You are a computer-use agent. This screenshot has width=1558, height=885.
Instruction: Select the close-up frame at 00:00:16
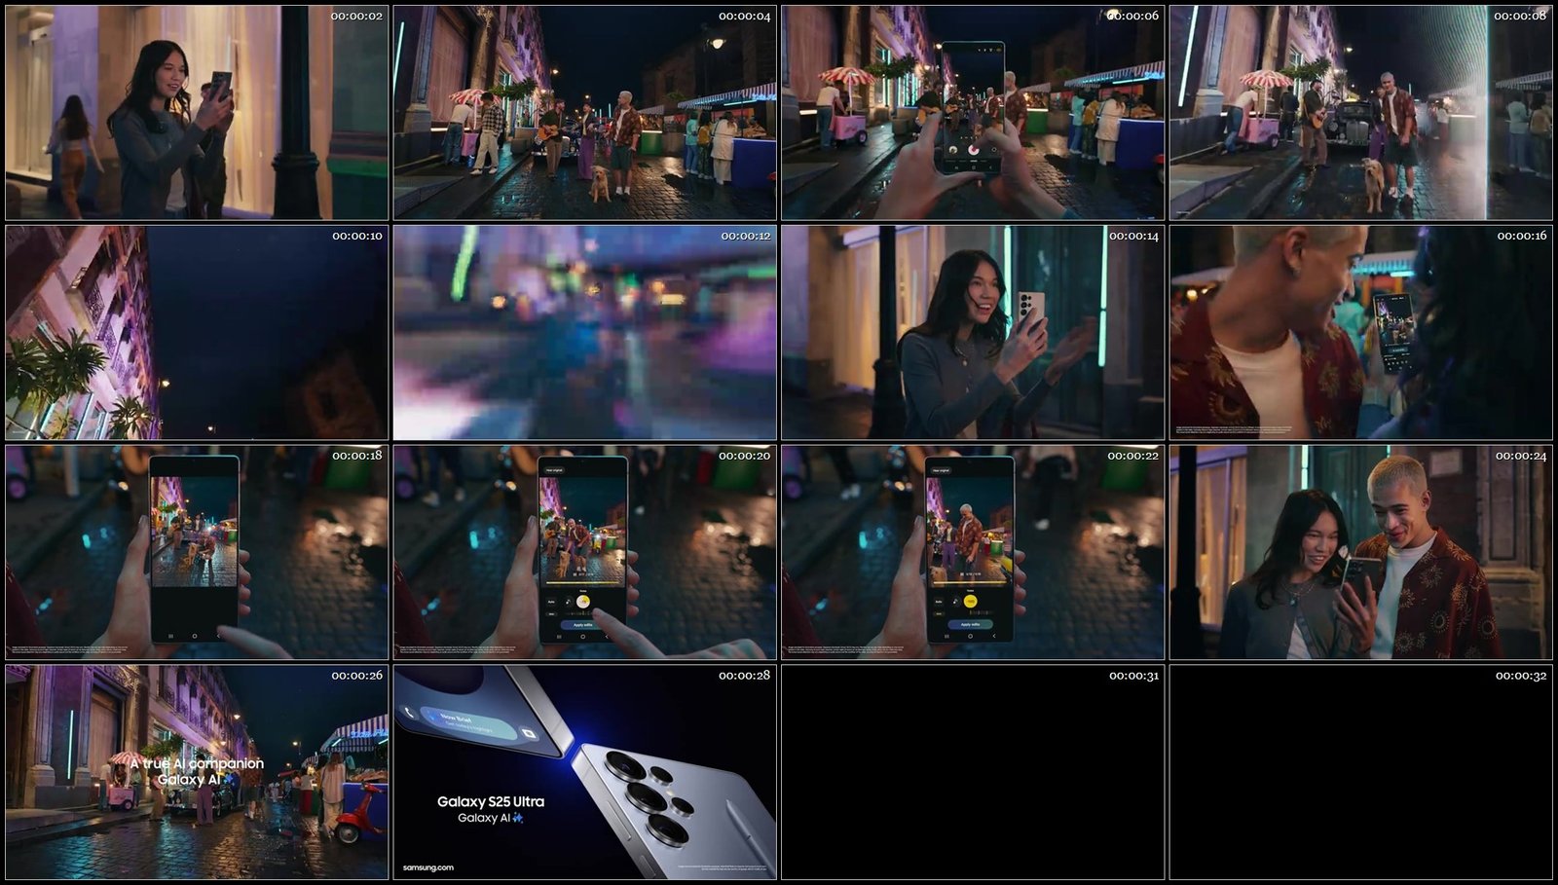[x=1361, y=333]
